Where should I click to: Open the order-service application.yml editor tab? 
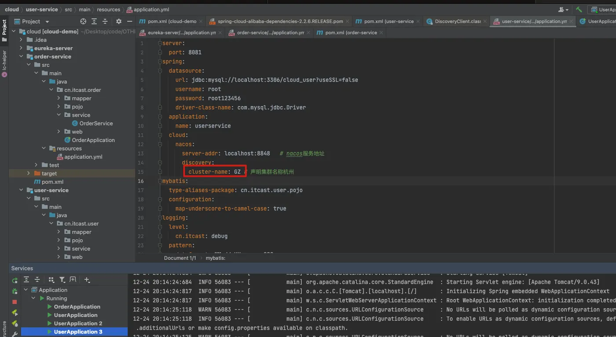click(270, 32)
